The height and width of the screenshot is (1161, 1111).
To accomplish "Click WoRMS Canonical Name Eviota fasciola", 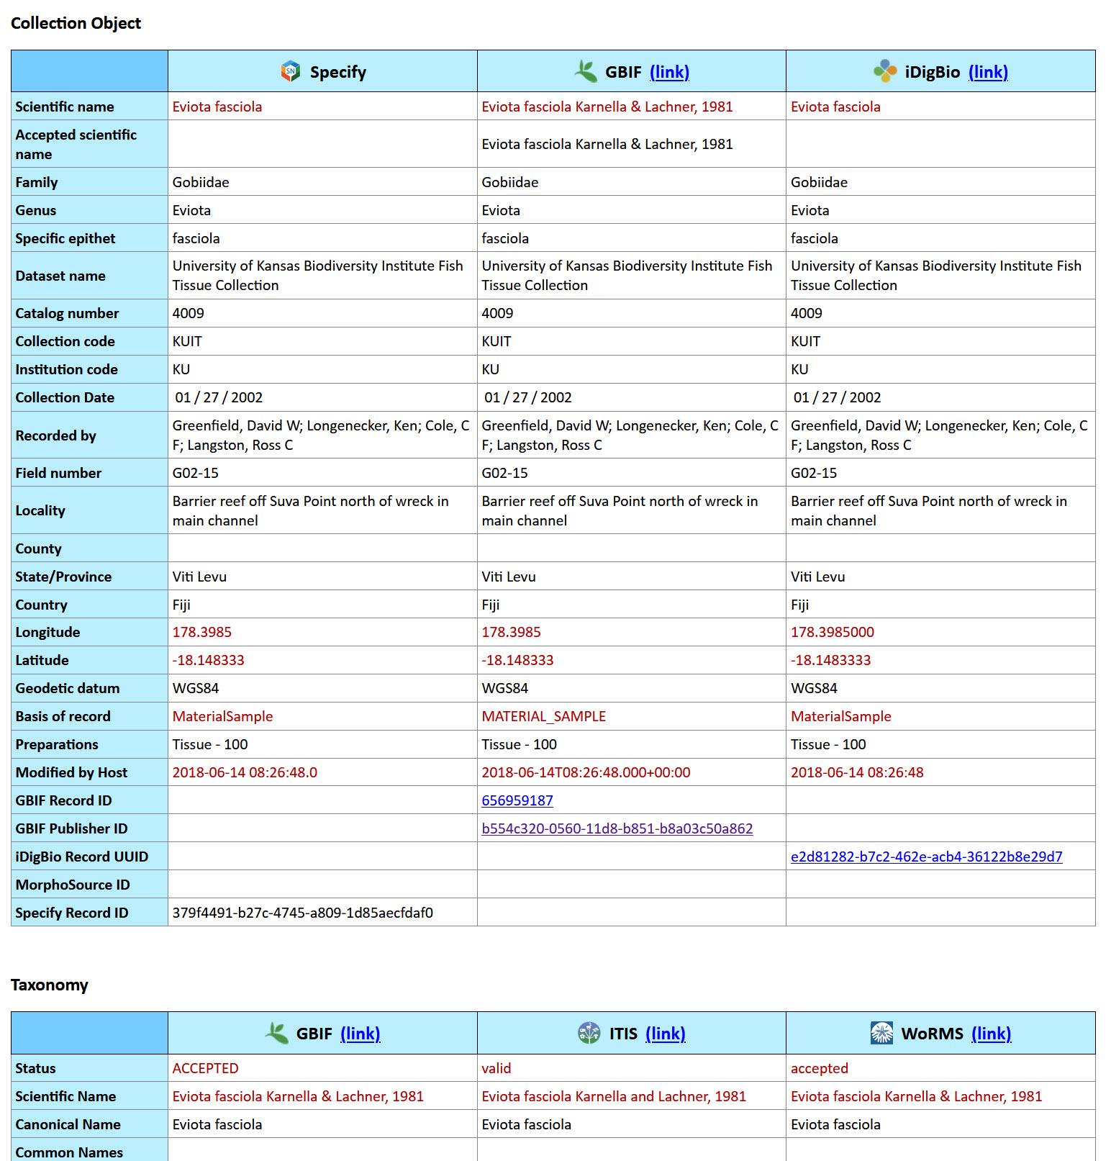I will click(x=835, y=1124).
